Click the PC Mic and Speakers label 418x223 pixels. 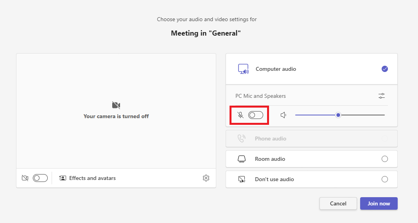[x=260, y=96]
